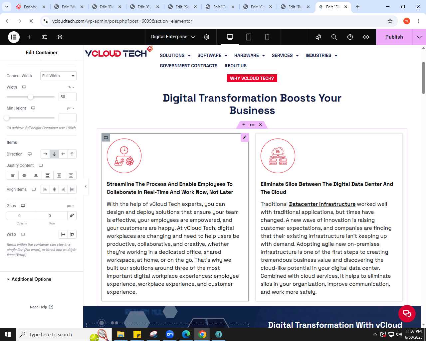Open the SOLUTIONS menu

pyautogui.click(x=175, y=55)
